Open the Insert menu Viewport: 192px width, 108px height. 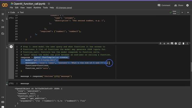(x=29, y=8)
